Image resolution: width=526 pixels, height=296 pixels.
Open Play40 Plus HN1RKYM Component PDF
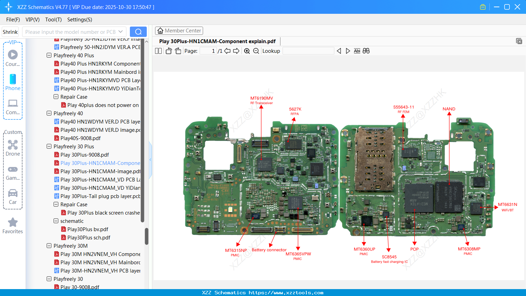(97, 64)
